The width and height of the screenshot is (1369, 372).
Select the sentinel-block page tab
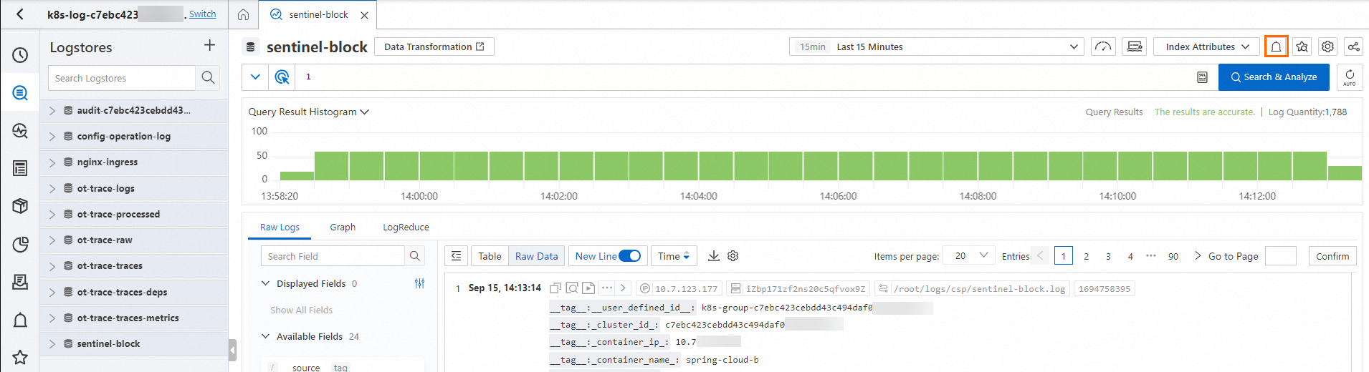click(x=318, y=14)
